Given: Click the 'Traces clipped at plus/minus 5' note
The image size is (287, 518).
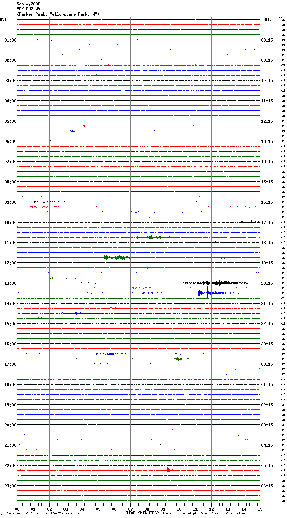Looking at the screenshot, I should coord(204,513).
